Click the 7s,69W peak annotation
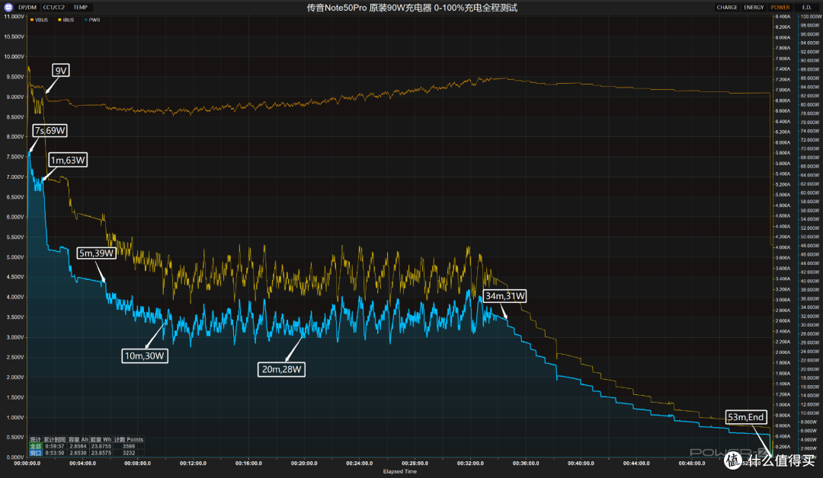823x478 pixels. pyautogui.click(x=50, y=130)
